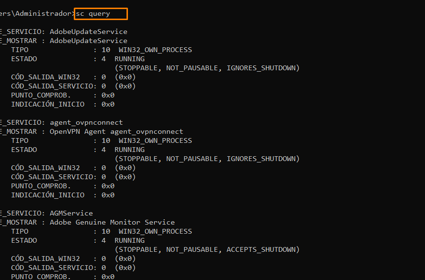
Task: Click ESTADO label of agent_ovpnconnect service
Action: tap(24, 150)
